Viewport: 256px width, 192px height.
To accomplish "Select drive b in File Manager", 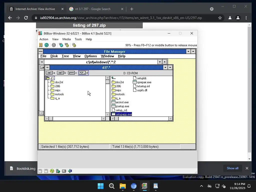I will pyautogui.click(x=61, y=73).
